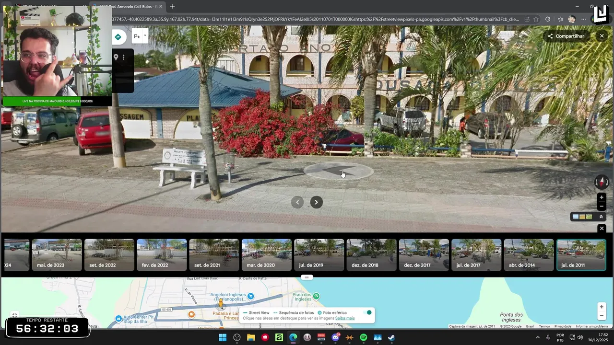
Task: Select the jul. de 2019 capture
Action: [x=319, y=255]
